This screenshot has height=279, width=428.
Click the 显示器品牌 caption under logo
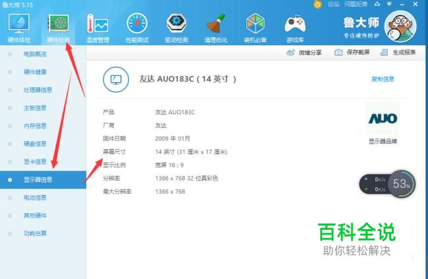[383, 141]
